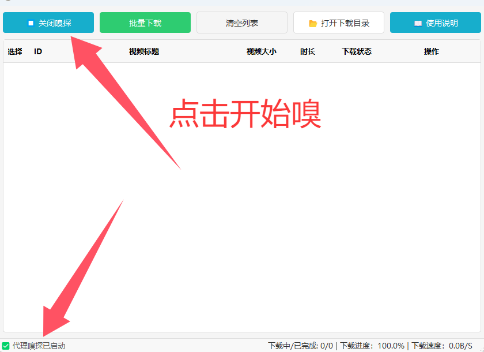The height and width of the screenshot is (352, 484).
Task: Click the stop square icon on 关闭嗅探
Action: click(x=31, y=23)
